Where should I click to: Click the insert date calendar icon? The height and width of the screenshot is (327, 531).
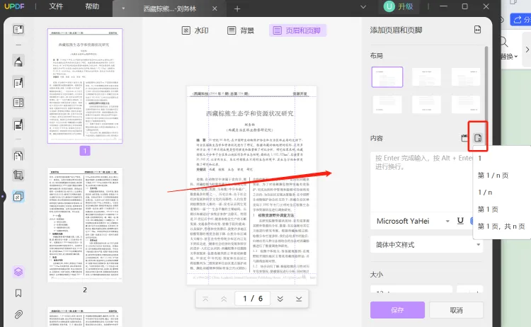(x=465, y=138)
